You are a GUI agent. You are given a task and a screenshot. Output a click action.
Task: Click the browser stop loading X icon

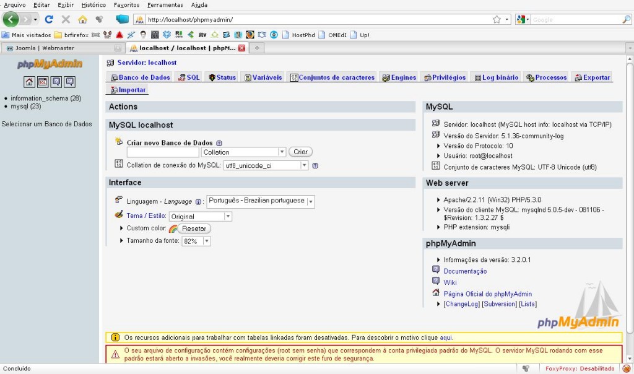[66, 19]
